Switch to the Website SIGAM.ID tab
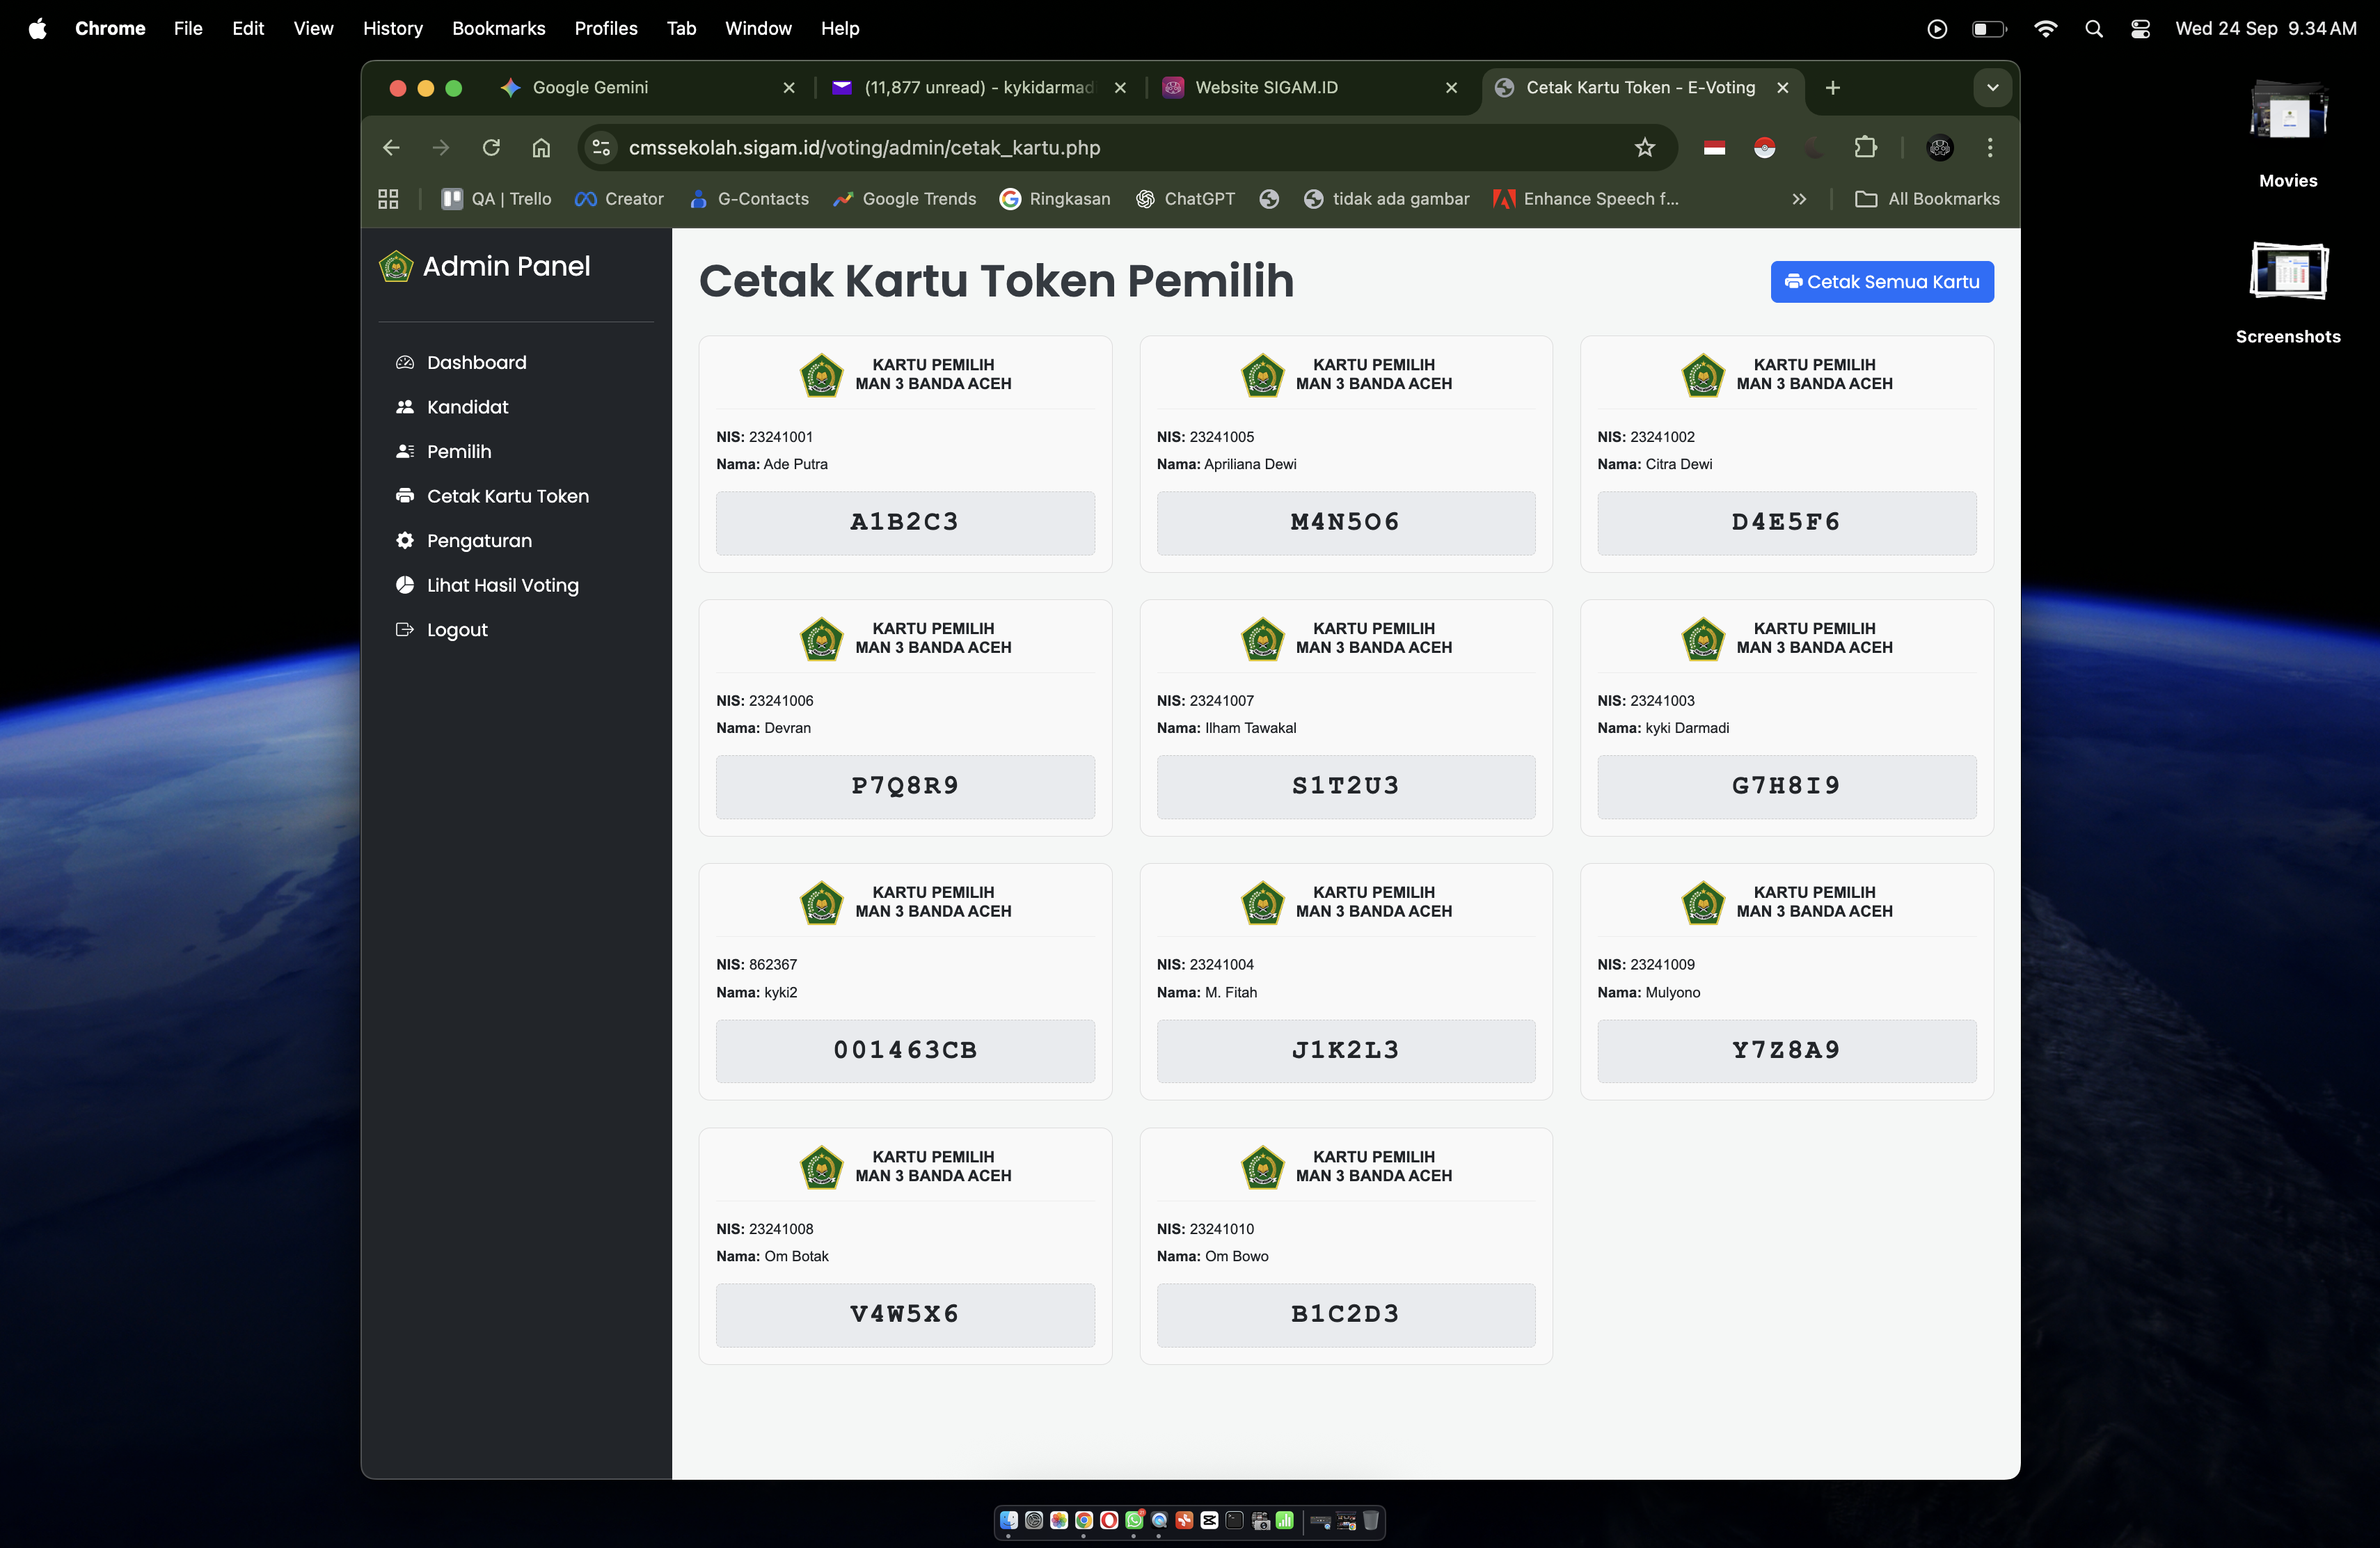Image resolution: width=2380 pixels, height=1548 pixels. click(x=1265, y=88)
